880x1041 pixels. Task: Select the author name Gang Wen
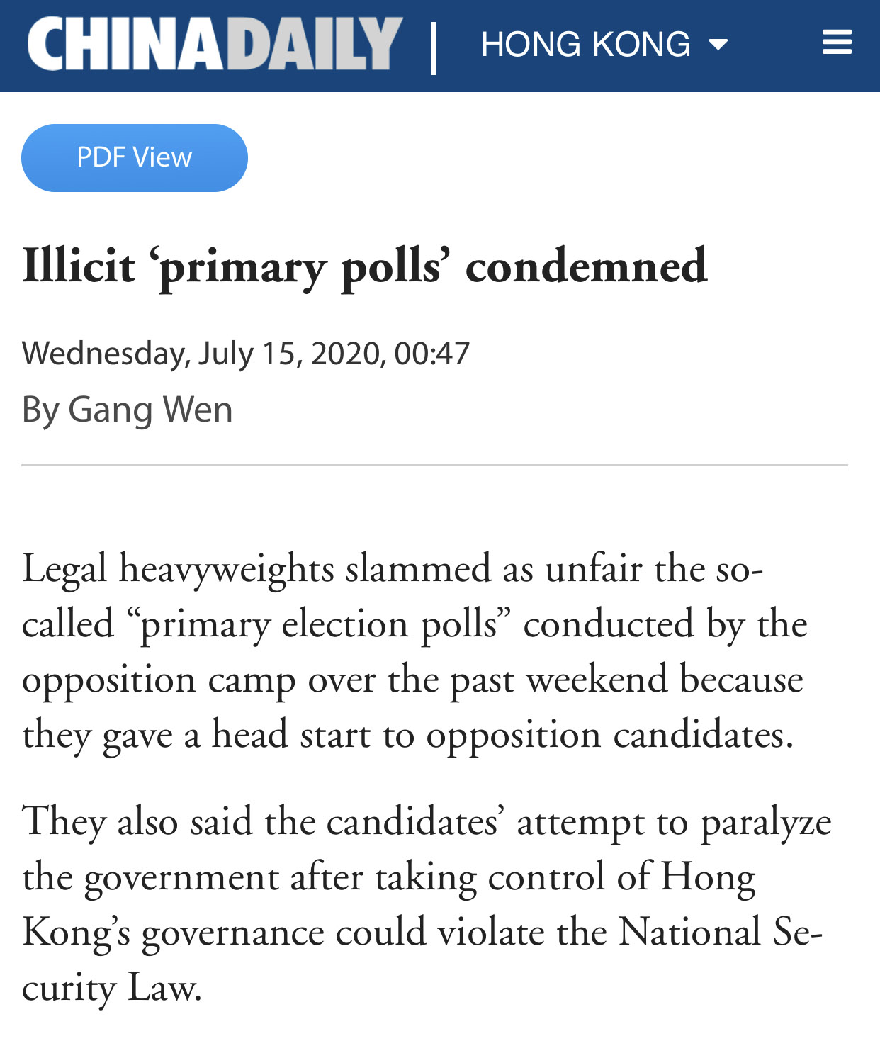pyautogui.click(x=150, y=410)
